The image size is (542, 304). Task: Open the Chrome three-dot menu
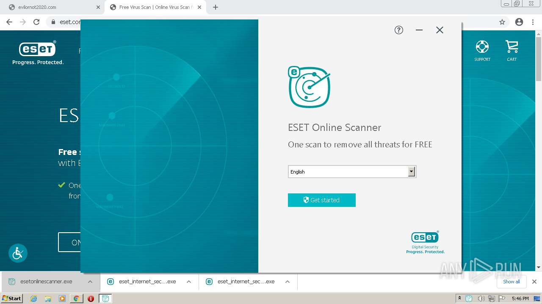click(533, 22)
